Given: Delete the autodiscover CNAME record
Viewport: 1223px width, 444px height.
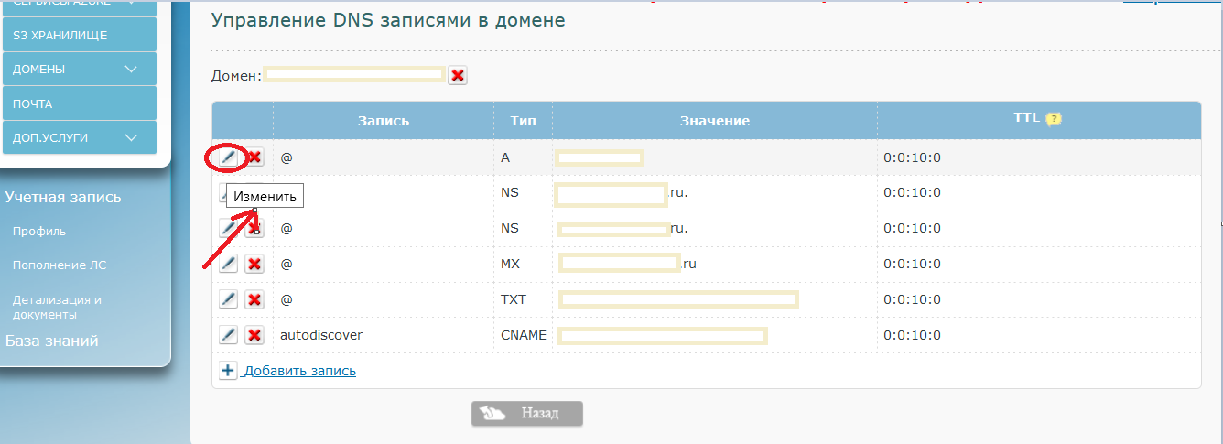Looking at the screenshot, I should point(254,335).
